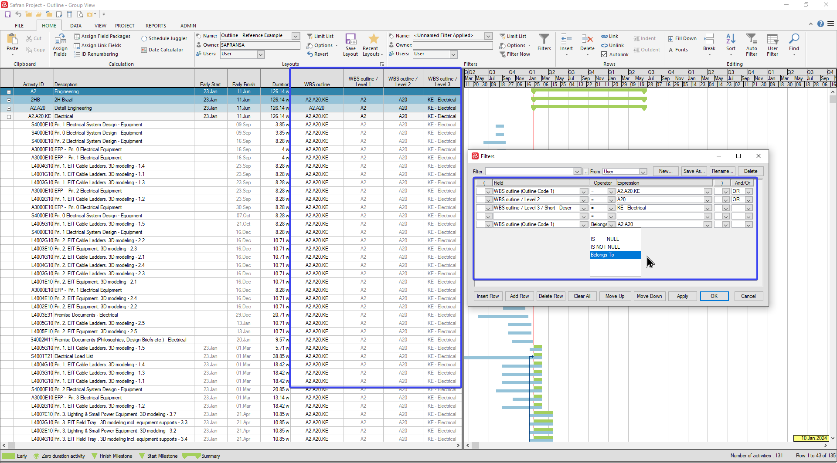The width and height of the screenshot is (837, 463).
Task: Click the Add Row button
Action: (519, 296)
